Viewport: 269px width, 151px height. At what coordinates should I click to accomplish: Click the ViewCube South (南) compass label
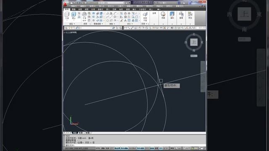(x=194, y=51)
